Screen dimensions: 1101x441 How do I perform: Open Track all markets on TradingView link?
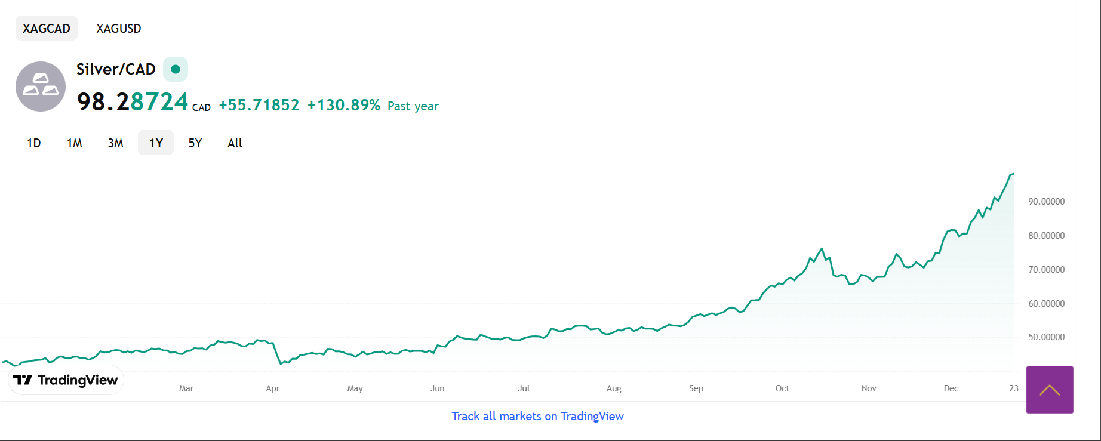(537, 416)
